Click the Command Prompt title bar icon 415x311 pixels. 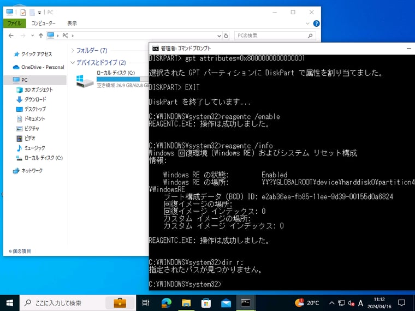pyautogui.click(x=156, y=49)
